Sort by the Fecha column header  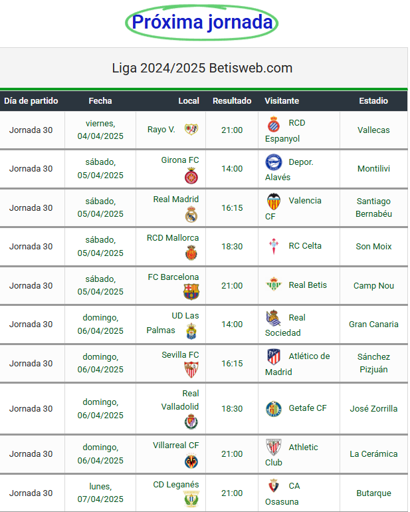pyautogui.click(x=100, y=101)
